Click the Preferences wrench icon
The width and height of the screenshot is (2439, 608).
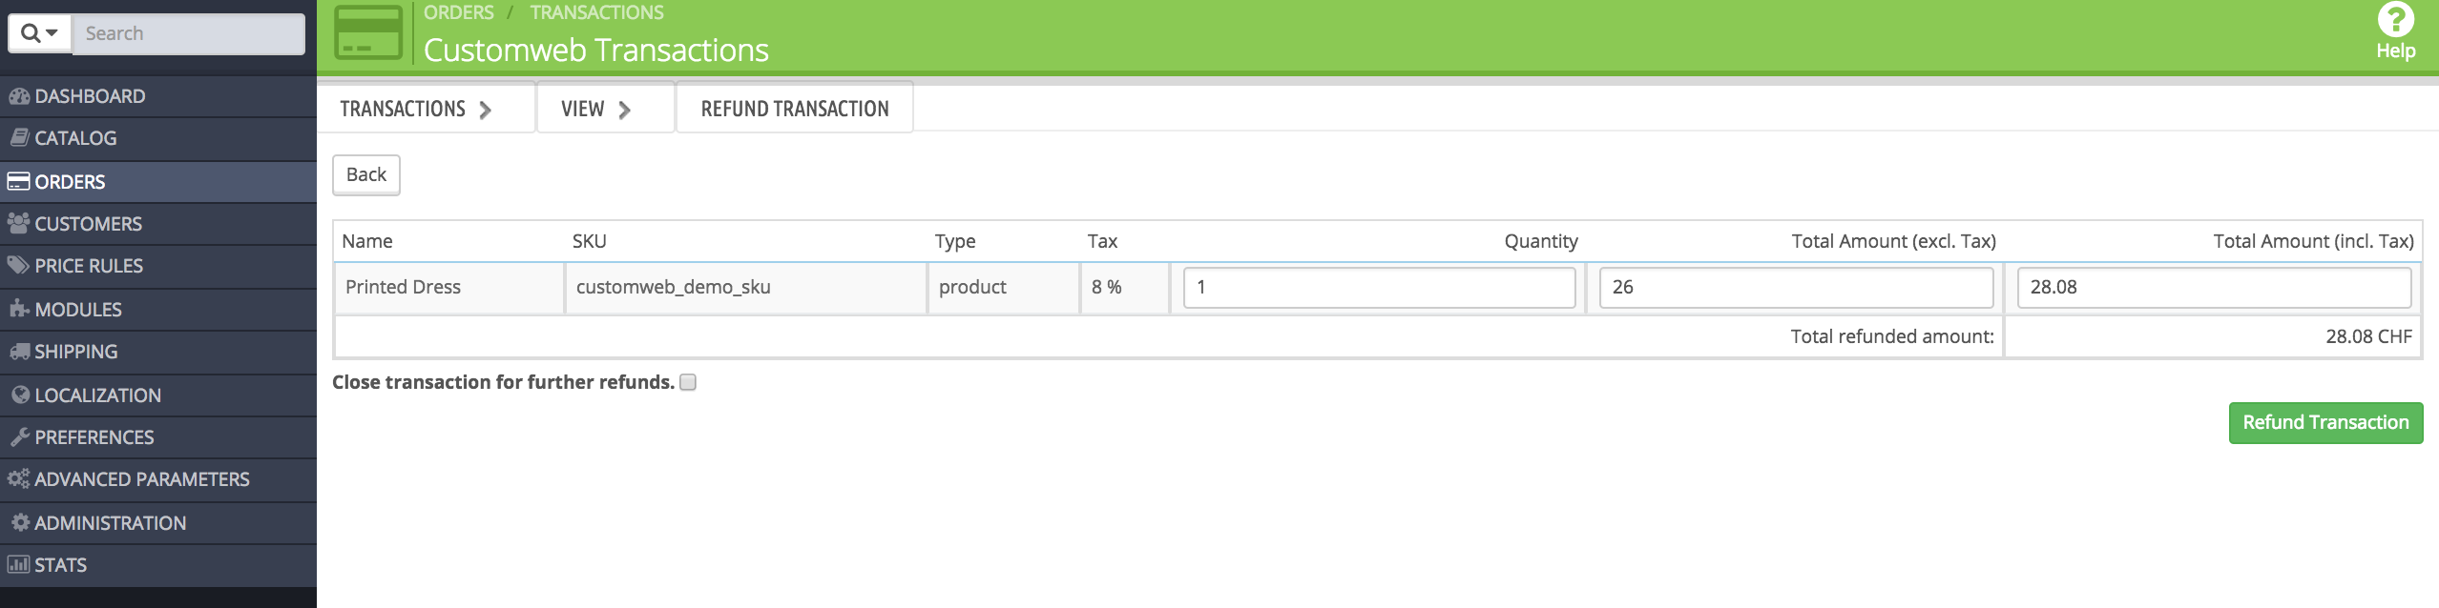[19, 437]
